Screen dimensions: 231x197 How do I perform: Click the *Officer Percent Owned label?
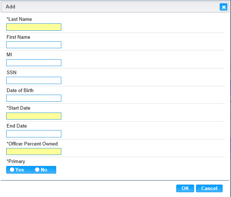pyautogui.click(x=32, y=144)
